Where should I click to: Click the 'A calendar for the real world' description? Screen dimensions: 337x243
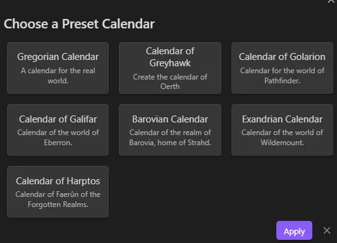[x=58, y=76]
